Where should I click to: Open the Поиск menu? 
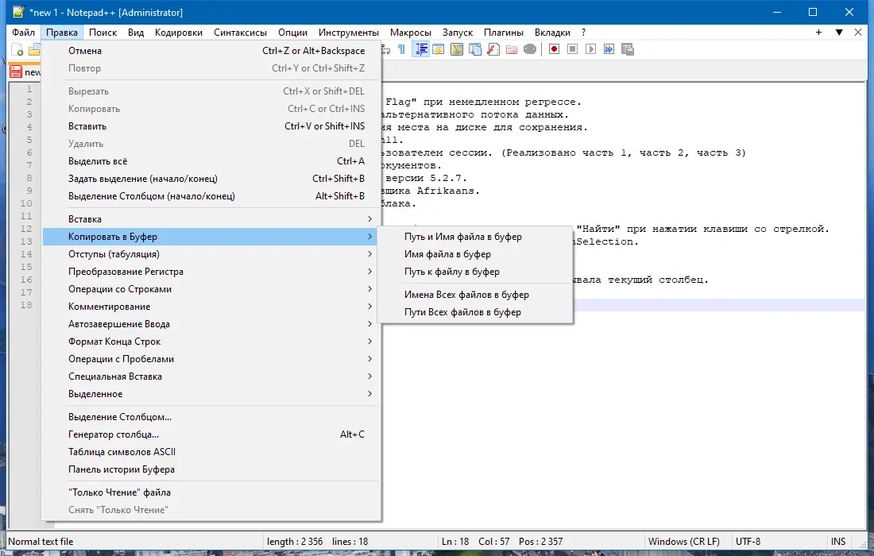pyautogui.click(x=103, y=33)
